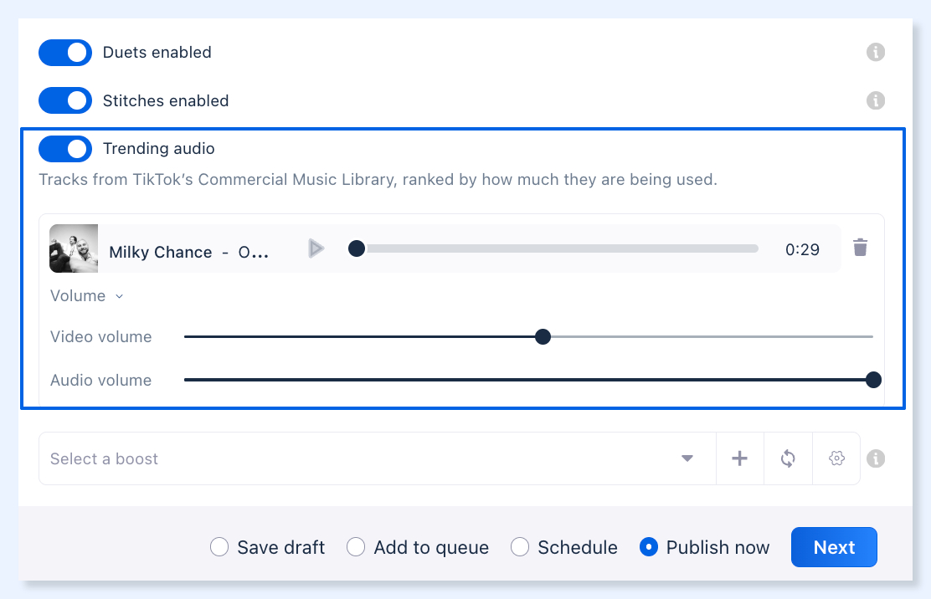Click the Video volume slider handle
The height and width of the screenshot is (599, 931).
pyautogui.click(x=543, y=337)
